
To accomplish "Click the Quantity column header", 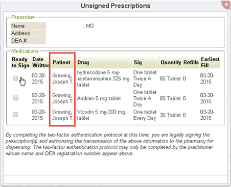I will click(171, 62).
